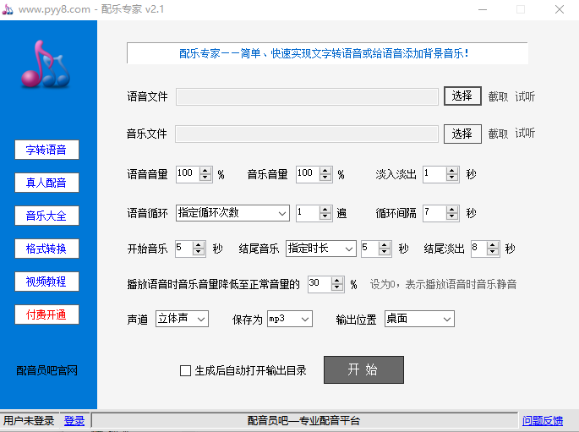Decrease the 循环间隔 seconds

pos(452,216)
